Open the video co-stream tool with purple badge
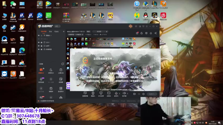 41,80
